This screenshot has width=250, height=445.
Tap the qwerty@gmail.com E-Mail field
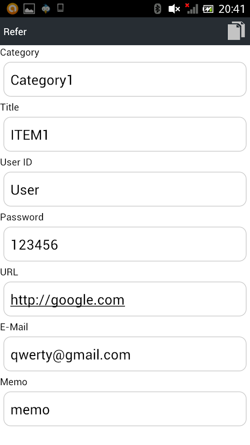(125, 354)
